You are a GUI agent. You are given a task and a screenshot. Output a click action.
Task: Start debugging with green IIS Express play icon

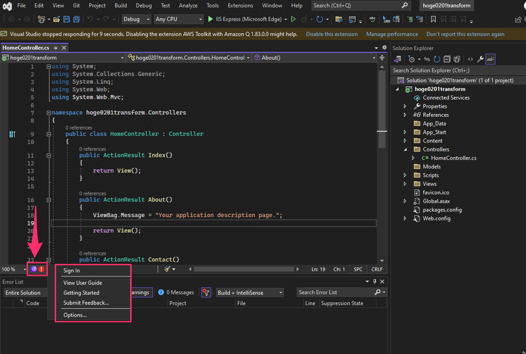tap(211, 19)
